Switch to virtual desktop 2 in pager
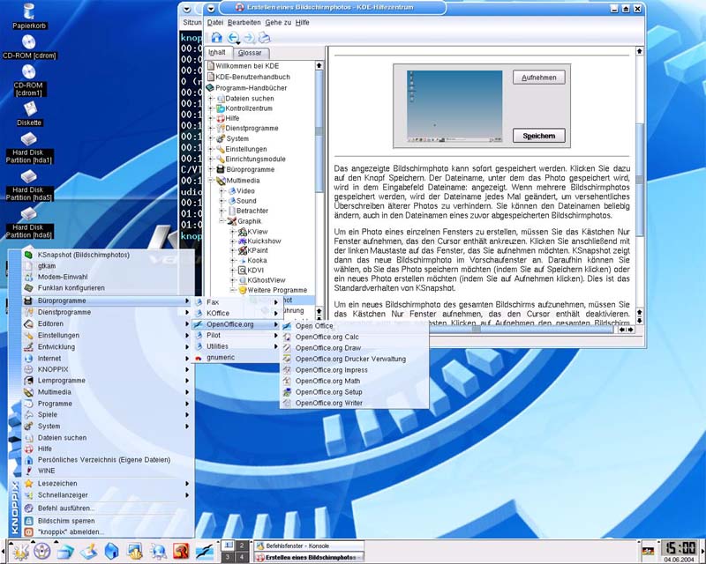This screenshot has height=564, width=706. pos(242,545)
